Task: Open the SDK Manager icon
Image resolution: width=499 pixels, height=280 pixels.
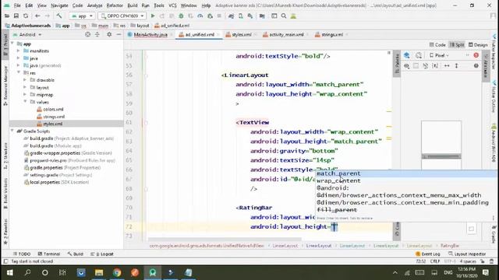Action: [250, 16]
